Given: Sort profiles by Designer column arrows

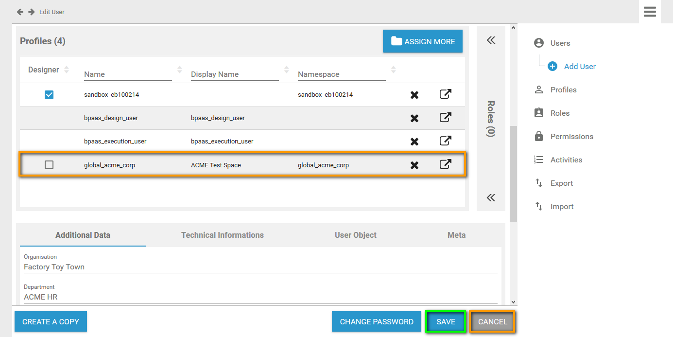Looking at the screenshot, I should 67,70.
